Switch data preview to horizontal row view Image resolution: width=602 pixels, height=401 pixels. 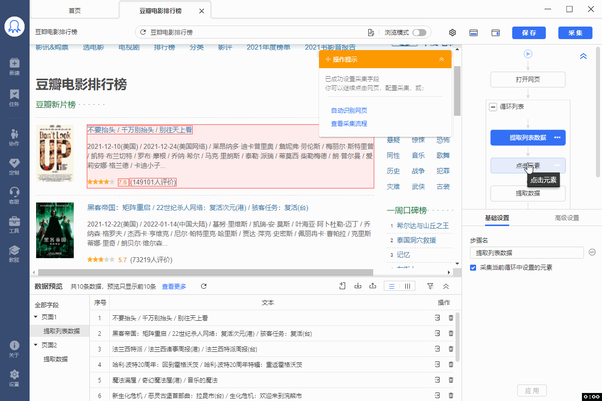(392, 286)
